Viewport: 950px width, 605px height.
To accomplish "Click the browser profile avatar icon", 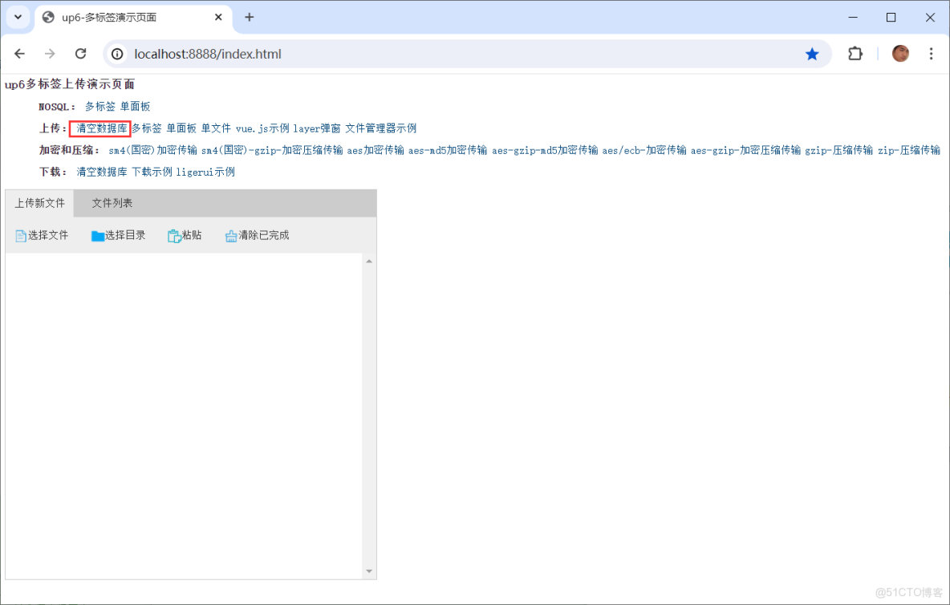I will [900, 53].
